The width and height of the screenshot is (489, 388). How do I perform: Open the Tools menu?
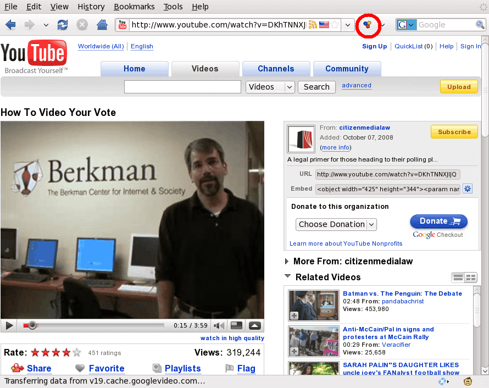click(x=173, y=7)
